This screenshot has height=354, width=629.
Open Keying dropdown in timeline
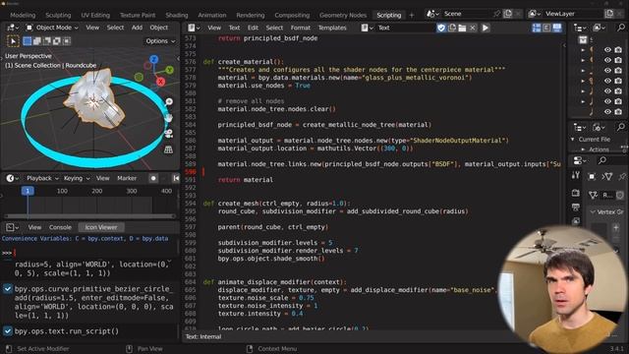[77, 178]
